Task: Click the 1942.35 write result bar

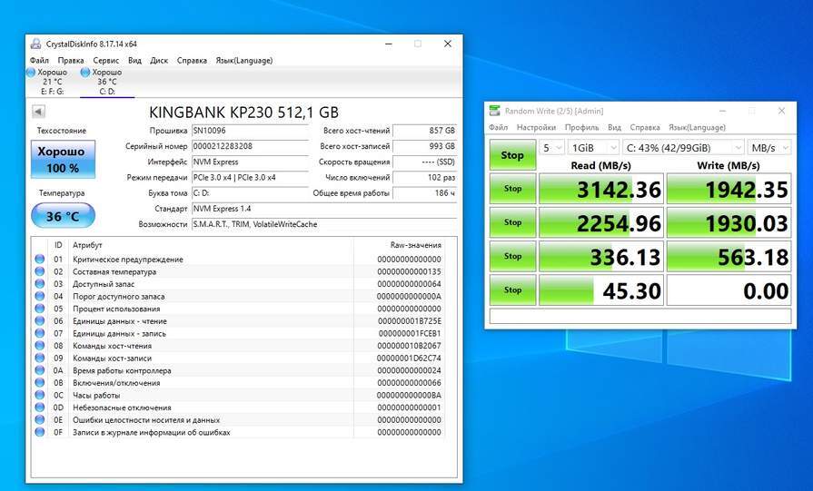Action: (729, 189)
